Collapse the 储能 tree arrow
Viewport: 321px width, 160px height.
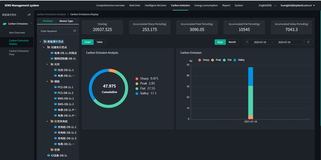(47, 81)
